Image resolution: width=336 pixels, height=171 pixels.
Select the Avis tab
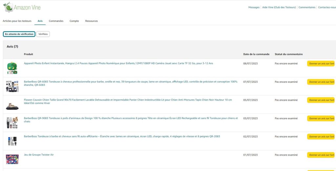[x=40, y=21]
